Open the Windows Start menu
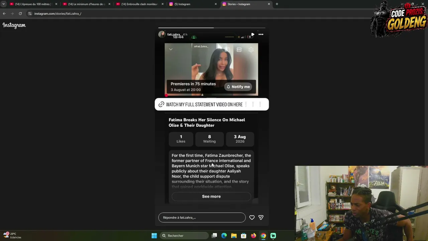 coord(154,236)
